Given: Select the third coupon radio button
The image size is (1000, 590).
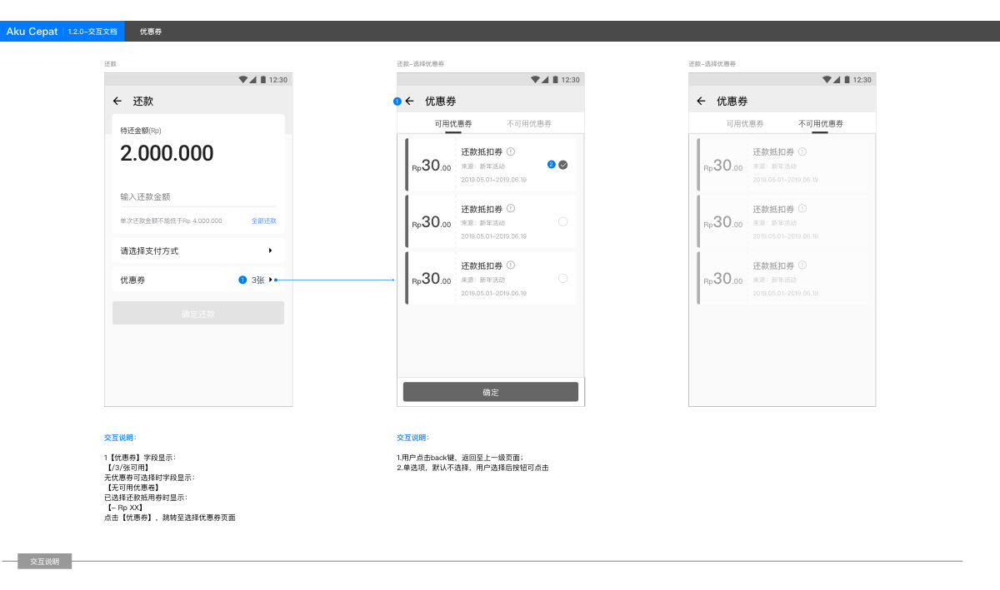Looking at the screenshot, I should 563,278.
